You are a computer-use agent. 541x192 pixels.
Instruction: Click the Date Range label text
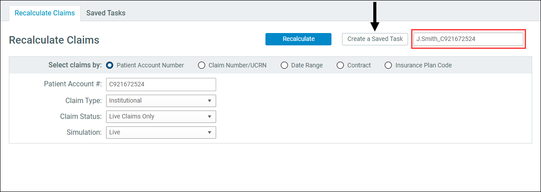coord(307,65)
